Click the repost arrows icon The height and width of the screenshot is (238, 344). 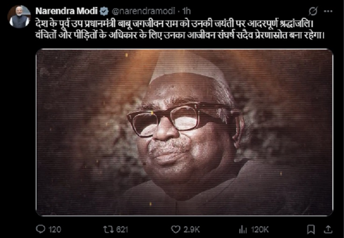109,230
